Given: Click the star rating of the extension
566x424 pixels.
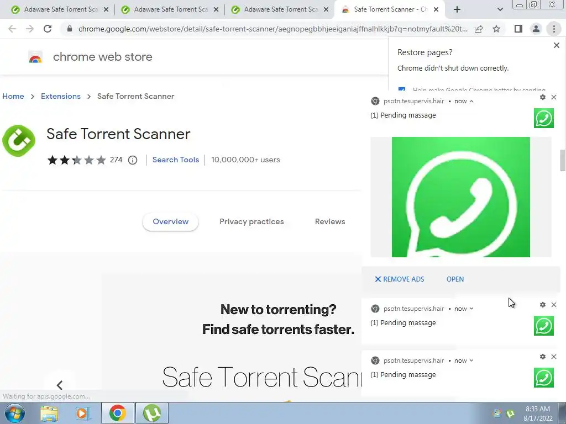Looking at the screenshot, I should pos(76,160).
